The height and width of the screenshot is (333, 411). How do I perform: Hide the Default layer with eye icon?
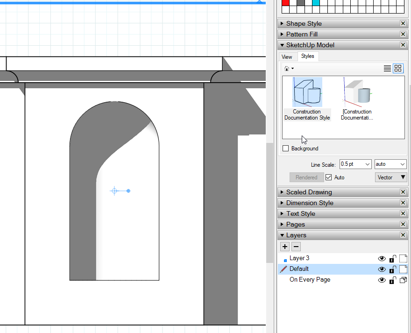[x=382, y=269]
